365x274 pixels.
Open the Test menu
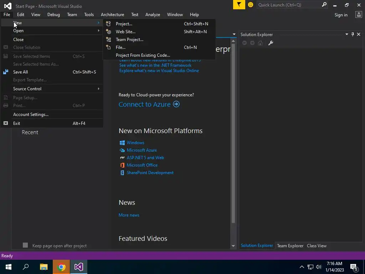[x=134, y=14]
